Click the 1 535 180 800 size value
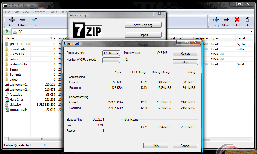Viewport: 257px width, 154px height. point(46,105)
